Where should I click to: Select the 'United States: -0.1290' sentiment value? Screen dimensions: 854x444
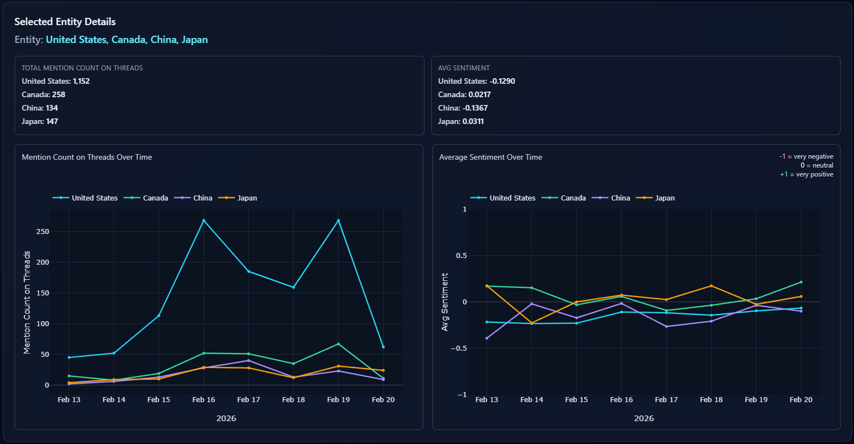pyautogui.click(x=477, y=81)
